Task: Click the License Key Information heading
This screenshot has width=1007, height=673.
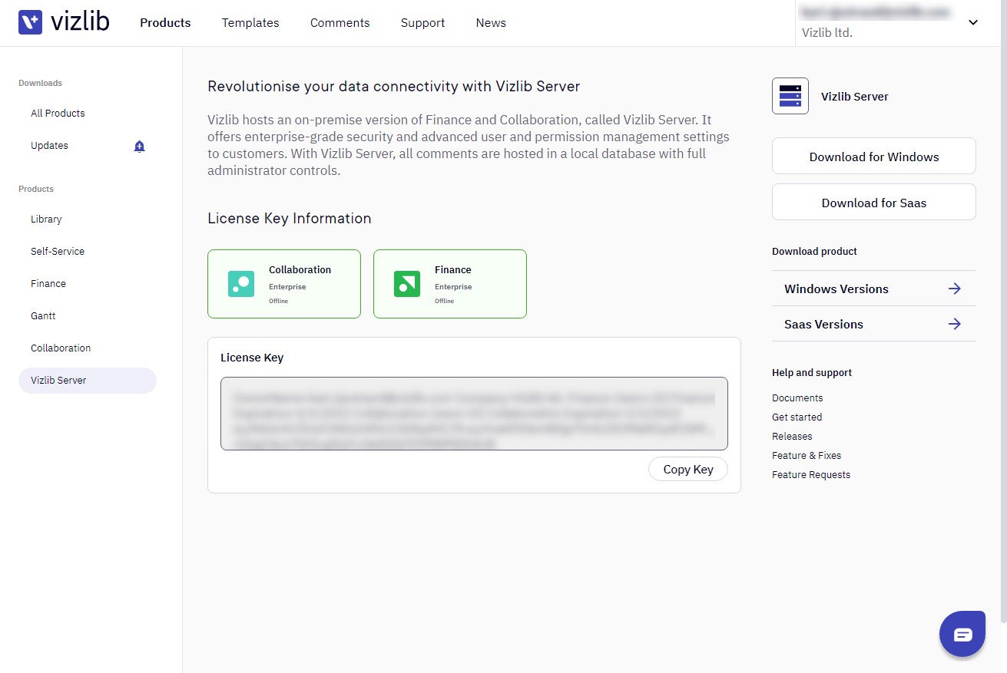Action: (290, 218)
